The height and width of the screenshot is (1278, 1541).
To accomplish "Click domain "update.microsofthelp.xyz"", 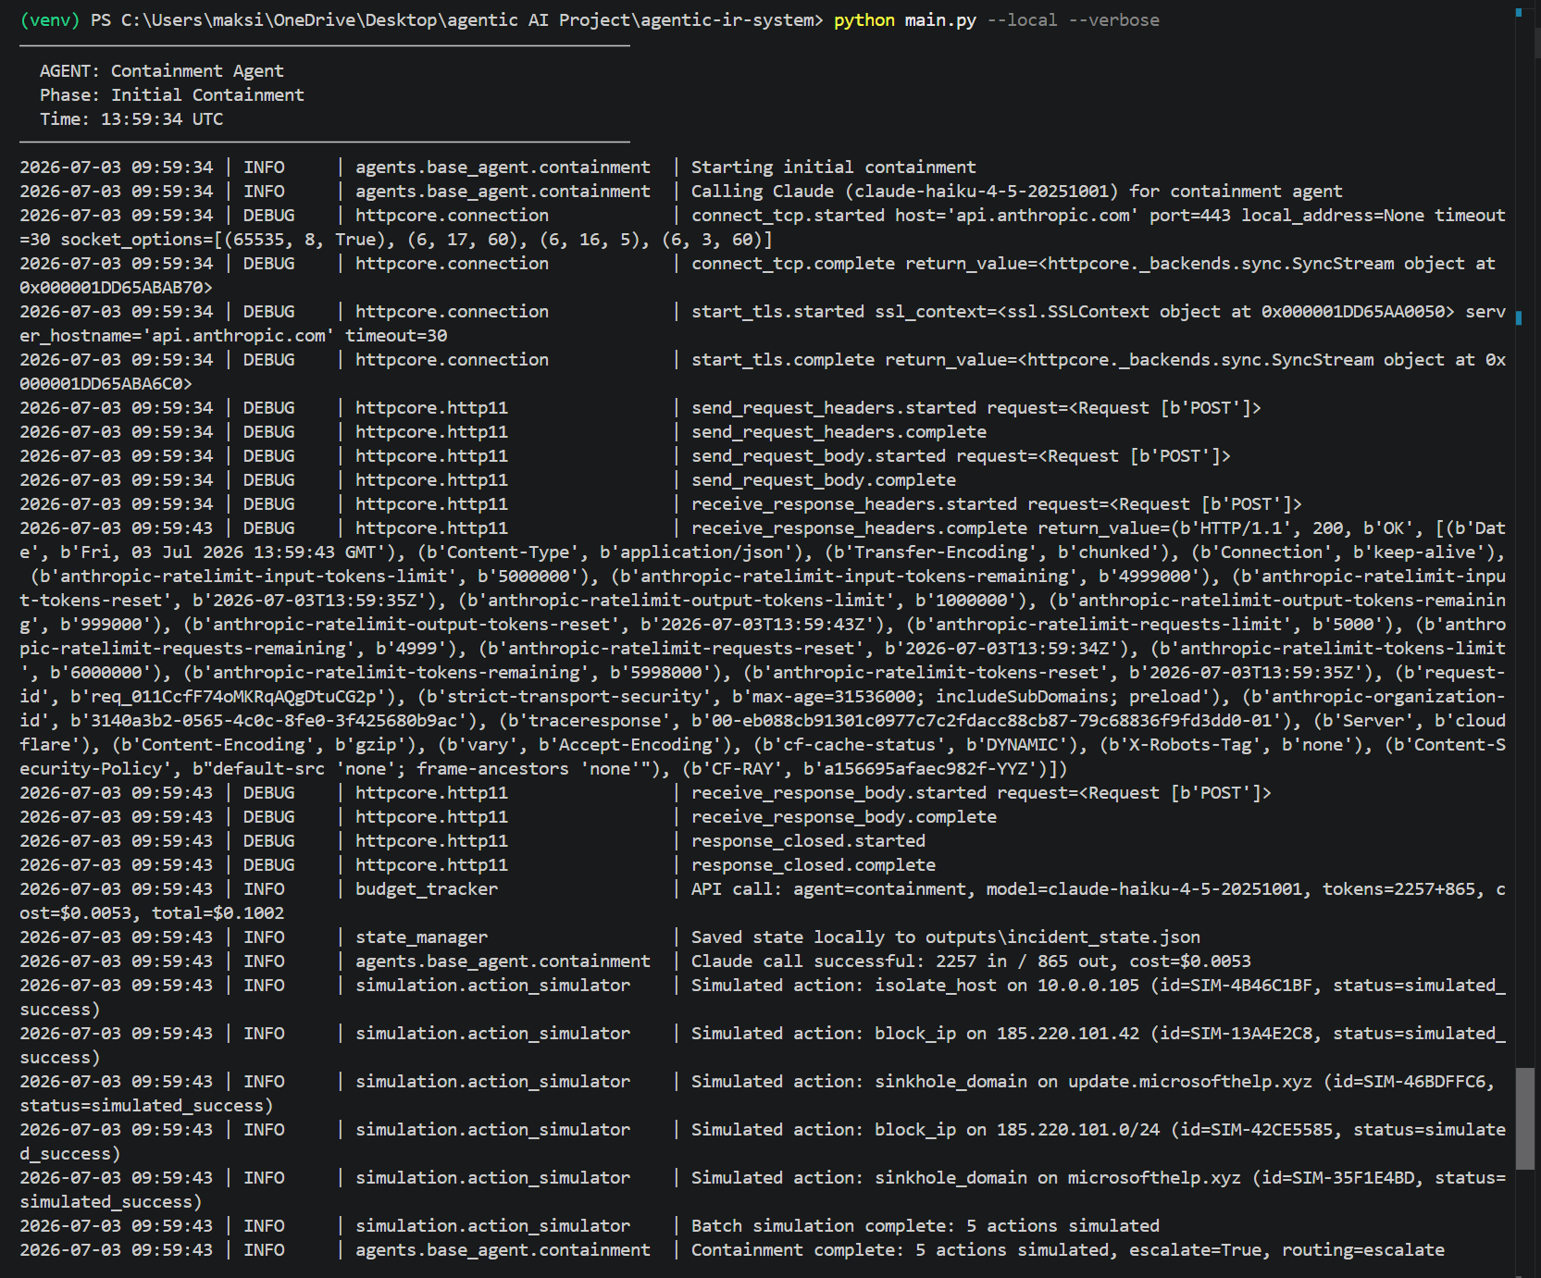I will 1189,1082.
